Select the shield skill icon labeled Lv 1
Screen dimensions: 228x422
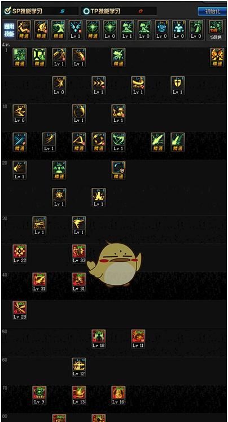tap(178, 83)
